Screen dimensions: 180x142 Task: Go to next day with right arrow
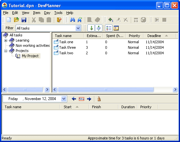click(x=89, y=99)
